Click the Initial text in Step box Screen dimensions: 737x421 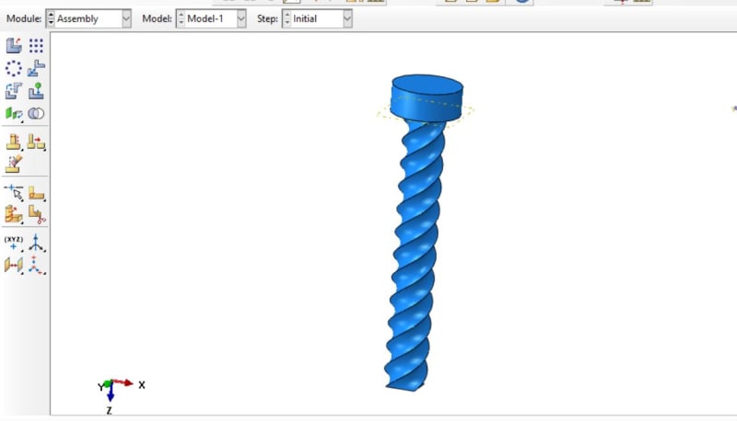[x=305, y=18]
